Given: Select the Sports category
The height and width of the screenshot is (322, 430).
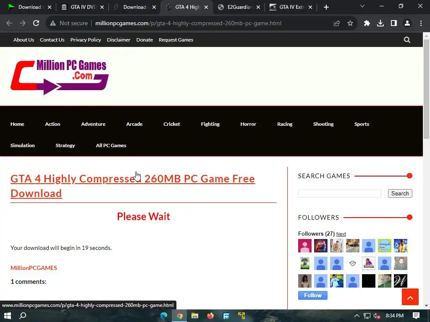Looking at the screenshot, I should 362,124.
